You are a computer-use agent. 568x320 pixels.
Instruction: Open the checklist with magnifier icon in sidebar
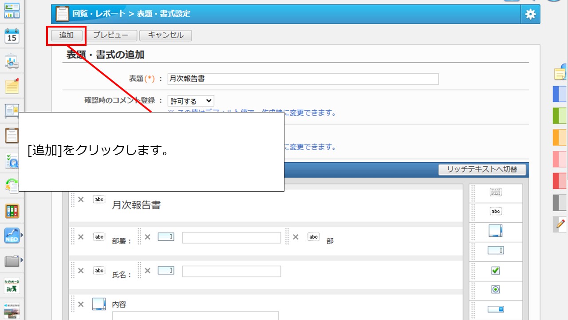pyautogui.click(x=12, y=160)
